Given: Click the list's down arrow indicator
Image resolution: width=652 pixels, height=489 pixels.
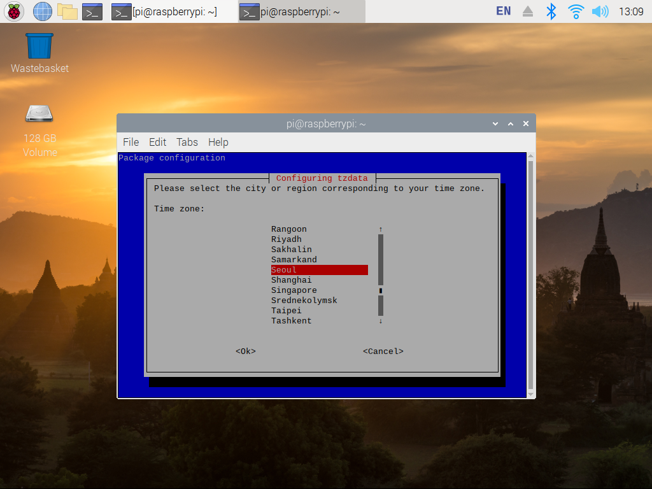Looking at the screenshot, I should [x=381, y=321].
